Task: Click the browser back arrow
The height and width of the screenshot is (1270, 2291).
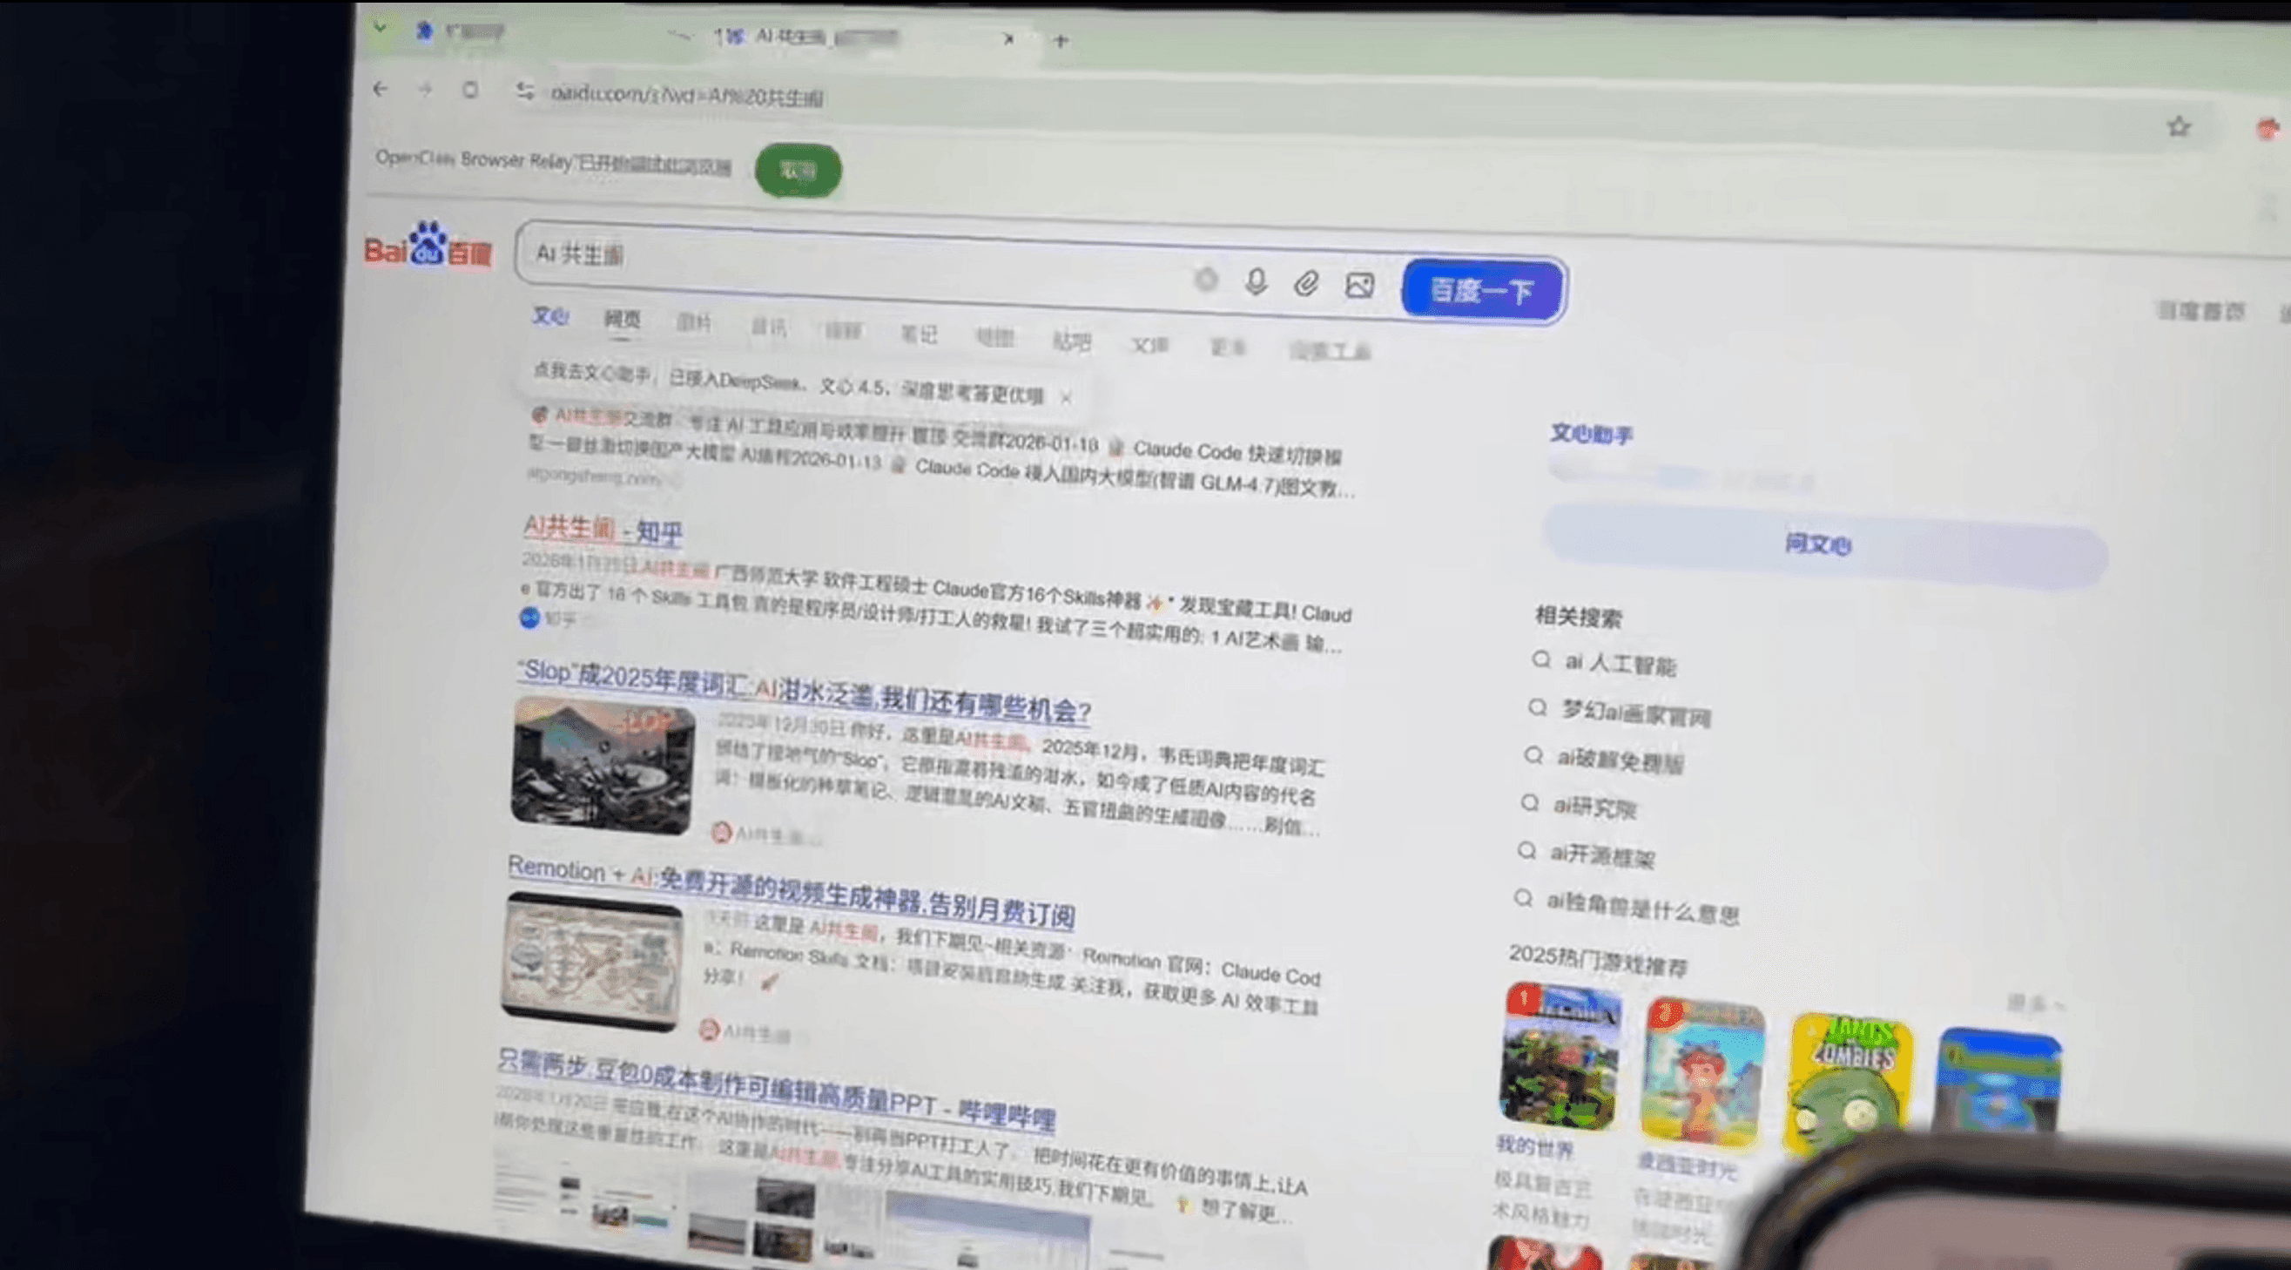Action: (x=381, y=89)
